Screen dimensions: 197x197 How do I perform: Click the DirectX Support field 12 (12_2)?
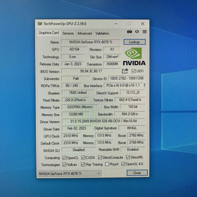(x=133, y=92)
